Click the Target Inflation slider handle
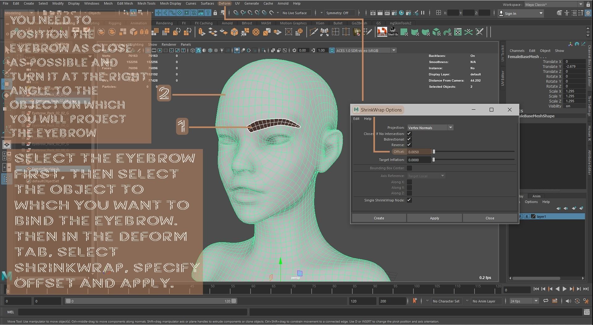 point(433,160)
